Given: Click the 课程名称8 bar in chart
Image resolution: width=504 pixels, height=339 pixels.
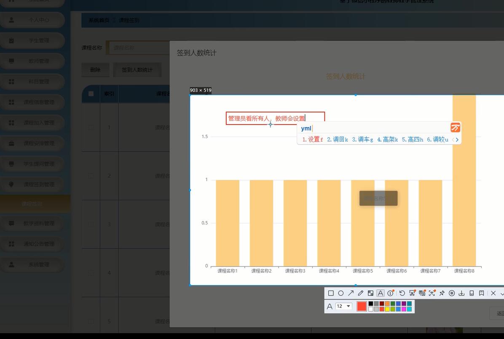Looking at the screenshot, I should point(464,180).
